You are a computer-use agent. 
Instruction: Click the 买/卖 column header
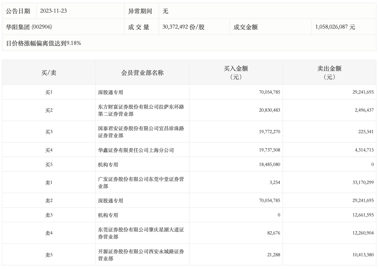49,73
